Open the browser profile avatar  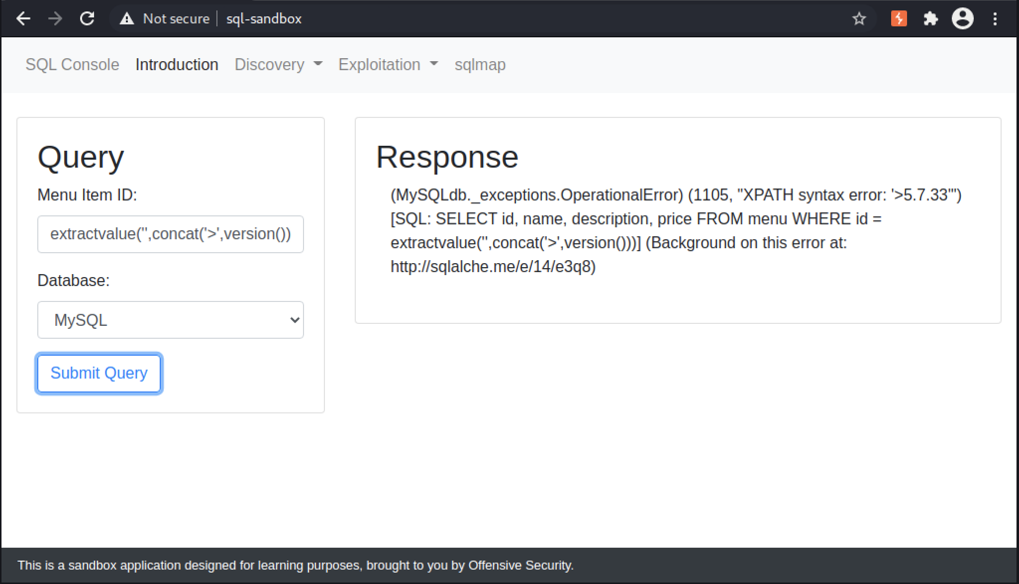pos(963,19)
